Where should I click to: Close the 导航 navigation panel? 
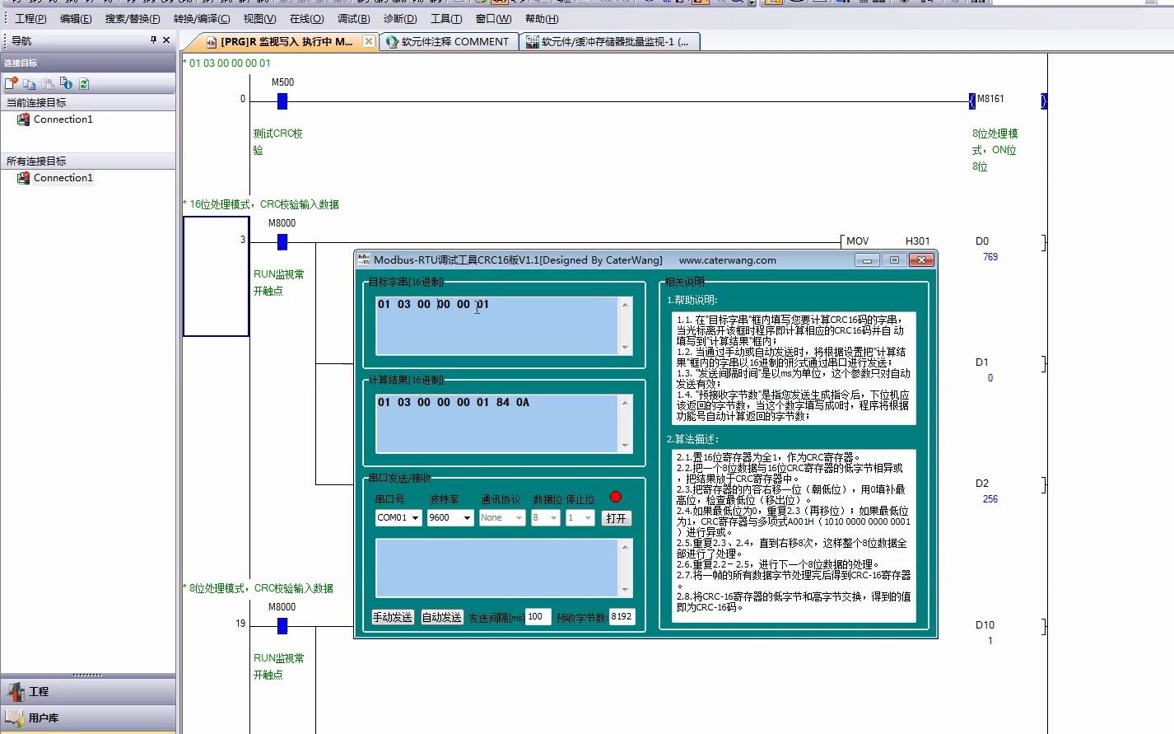pyautogui.click(x=166, y=40)
